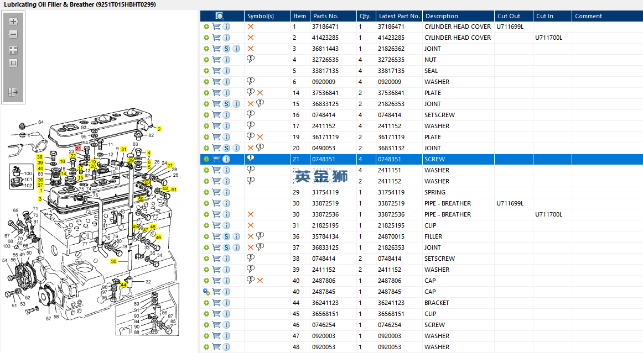Click the note bubble symbol for item 4 NUT
The width and height of the screenshot is (643, 353).
click(x=251, y=59)
